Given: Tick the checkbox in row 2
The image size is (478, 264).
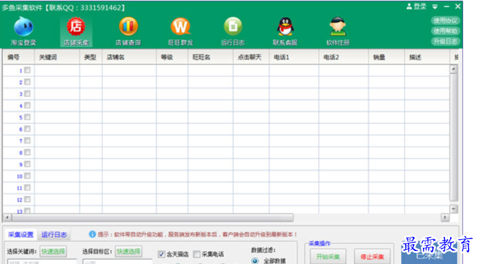Looking at the screenshot, I should click(27, 82).
